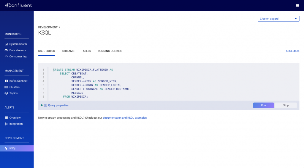Open System health in sidebar
Screen dimensions: 304x168
coord(18,44)
